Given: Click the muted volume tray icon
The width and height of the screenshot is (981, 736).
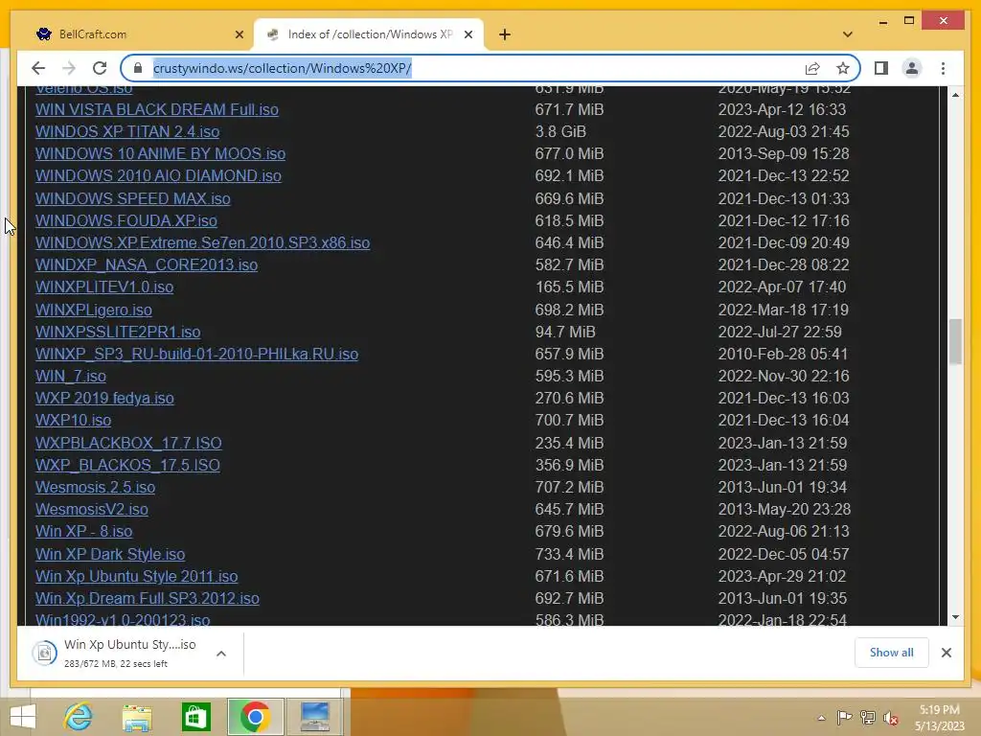Looking at the screenshot, I should [890, 718].
